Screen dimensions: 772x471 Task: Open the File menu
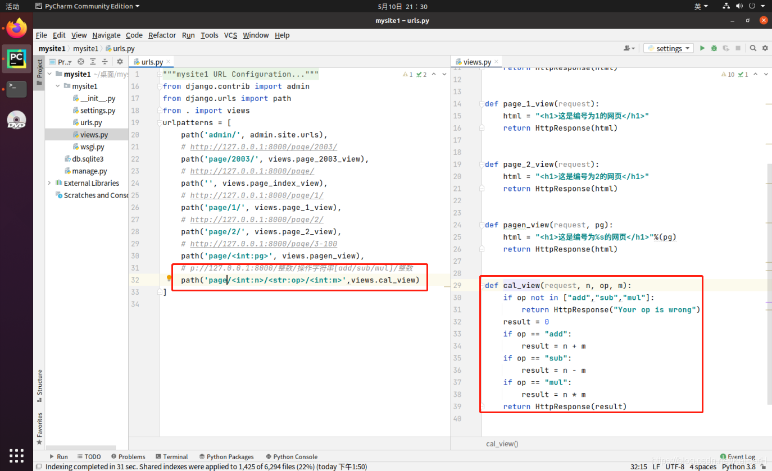[x=41, y=35]
